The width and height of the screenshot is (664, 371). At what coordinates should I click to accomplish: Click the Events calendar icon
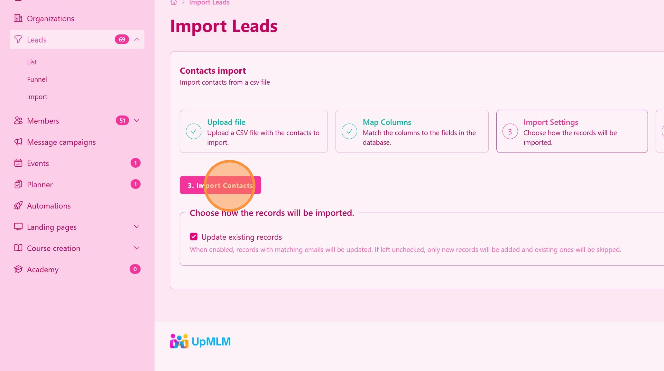(x=18, y=163)
